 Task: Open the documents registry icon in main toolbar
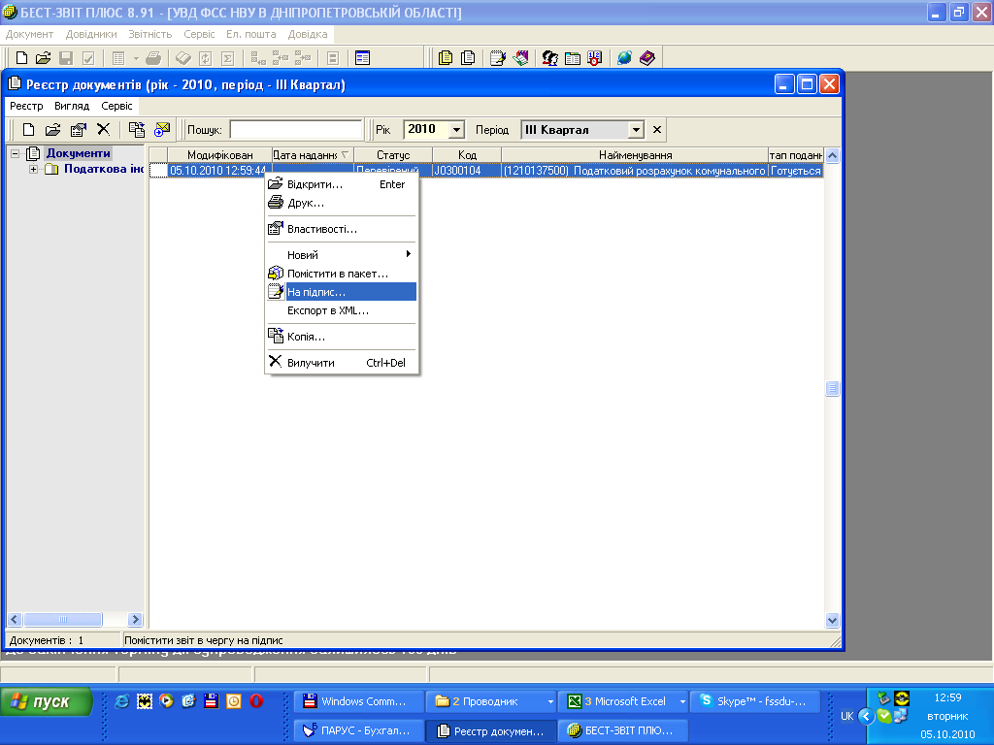tap(446, 58)
